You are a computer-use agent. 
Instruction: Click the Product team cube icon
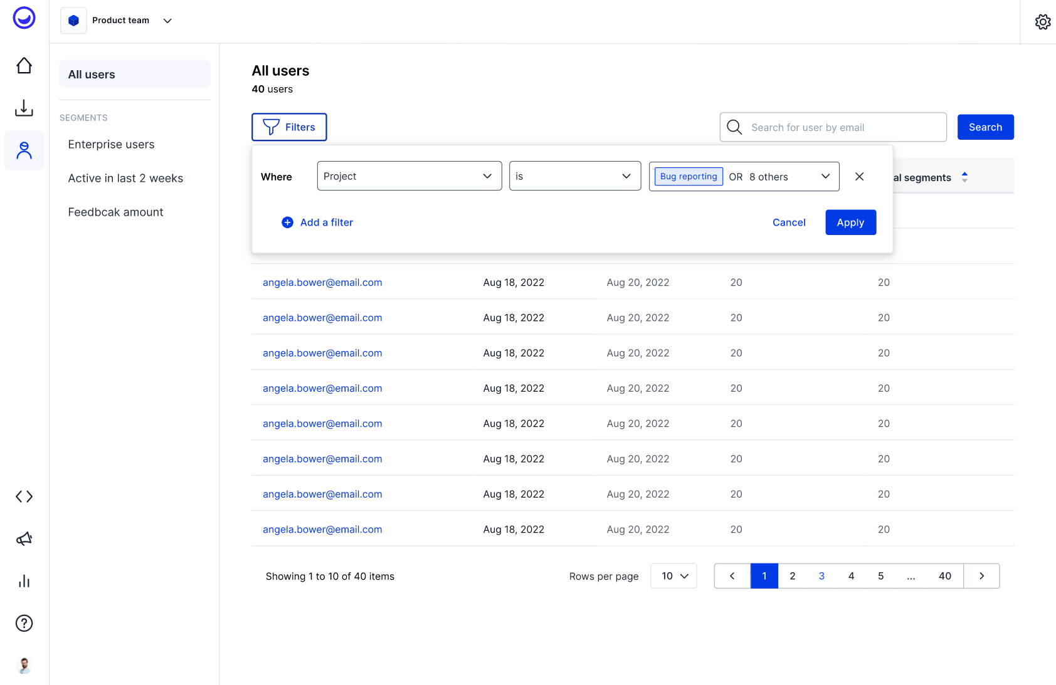(73, 21)
